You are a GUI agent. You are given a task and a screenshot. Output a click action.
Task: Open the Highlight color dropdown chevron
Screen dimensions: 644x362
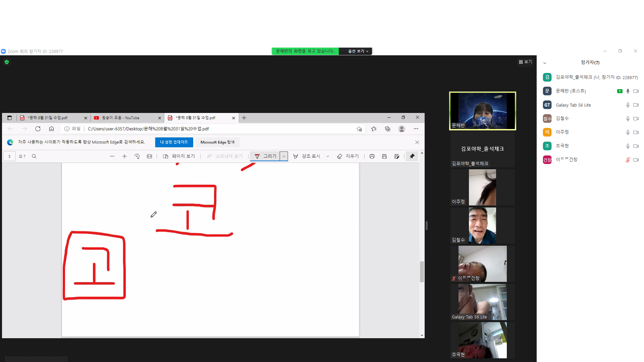[328, 156]
